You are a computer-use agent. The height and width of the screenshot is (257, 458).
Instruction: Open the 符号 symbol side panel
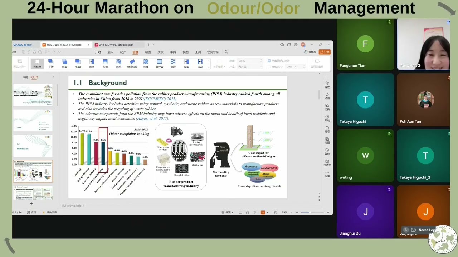327,129
